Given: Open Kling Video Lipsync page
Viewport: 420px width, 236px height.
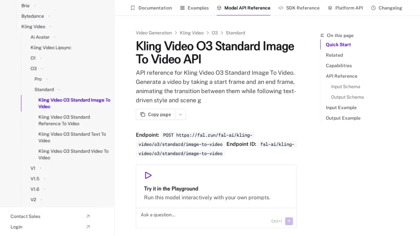Looking at the screenshot, I should point(51,48).
